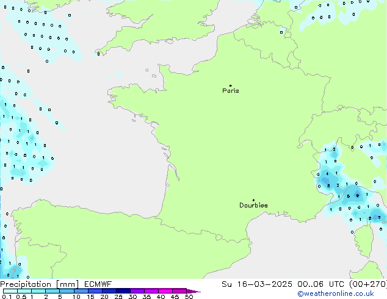387x299 pixels.
Task: Click the Dourbies location label
Action: 253,205
